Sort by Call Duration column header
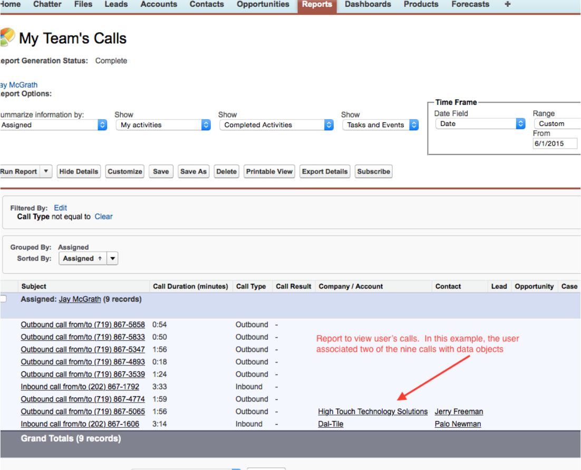Image resolution: width=581 pixels, height=470 pixels. tap(190, 286)
